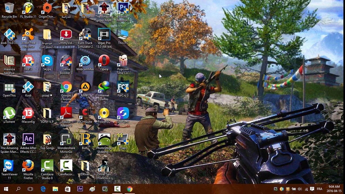Select the Driver San Francisco icon

[104, 170]
